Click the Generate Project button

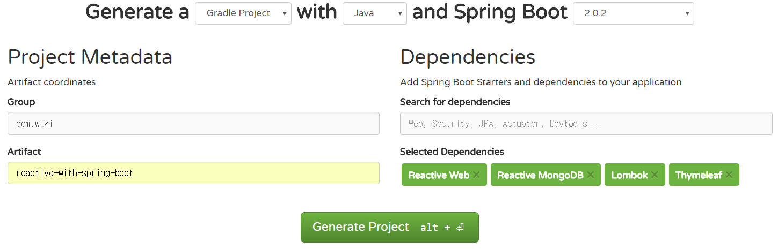pos(389,227)
